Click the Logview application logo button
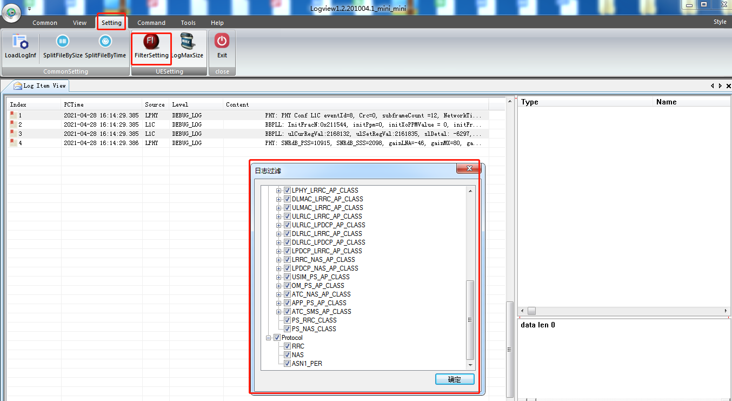The height and width of the screenshot is (401, 732). coord(11,13)
